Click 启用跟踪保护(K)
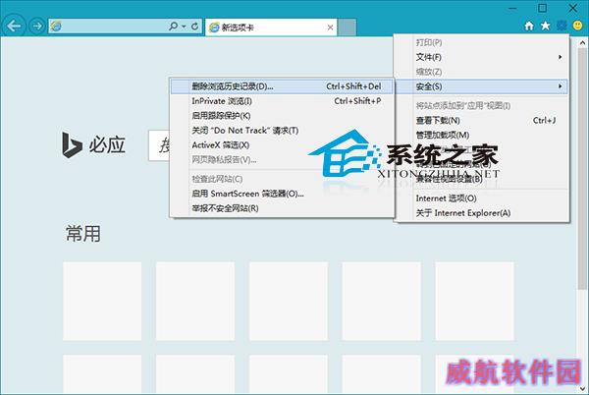589x395 pixels. tap(282, 116)
